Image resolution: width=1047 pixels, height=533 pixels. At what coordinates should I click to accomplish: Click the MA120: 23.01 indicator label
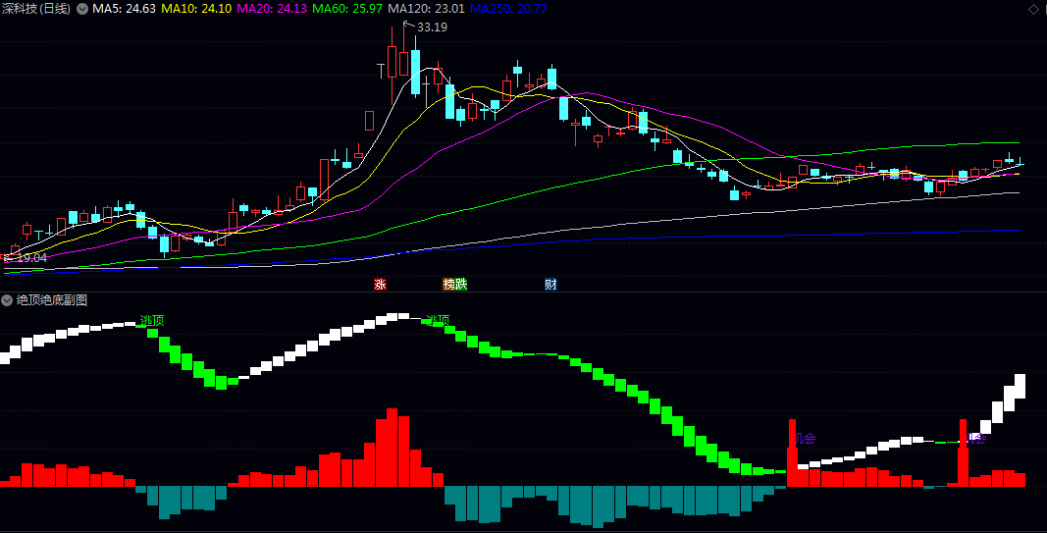426,9
